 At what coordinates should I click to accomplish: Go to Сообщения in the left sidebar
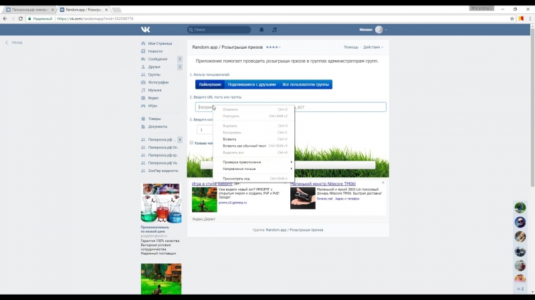click(x=158, y=59)
